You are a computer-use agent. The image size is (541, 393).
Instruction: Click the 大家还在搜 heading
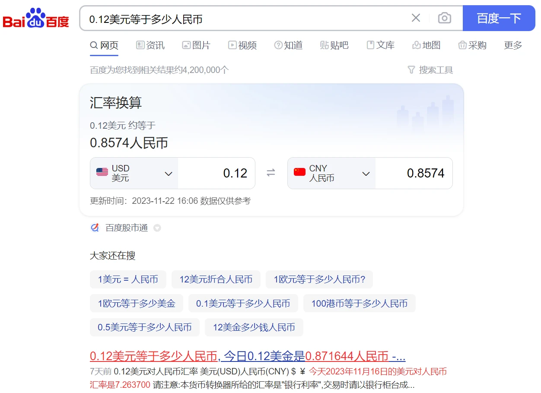(x=112, y=256)
